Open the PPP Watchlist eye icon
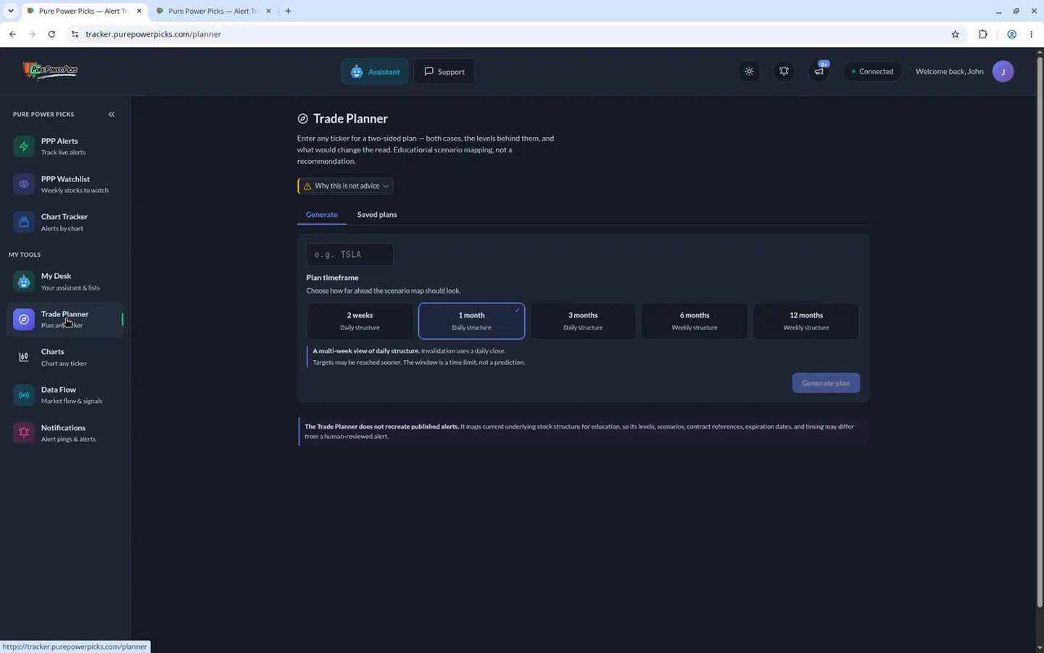The height and width of the screenshot is (653, 1044). point(24,184)
